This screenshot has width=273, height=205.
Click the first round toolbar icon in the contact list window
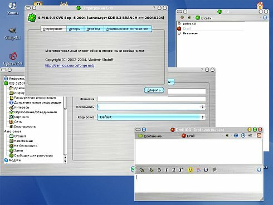click(182, 17)
